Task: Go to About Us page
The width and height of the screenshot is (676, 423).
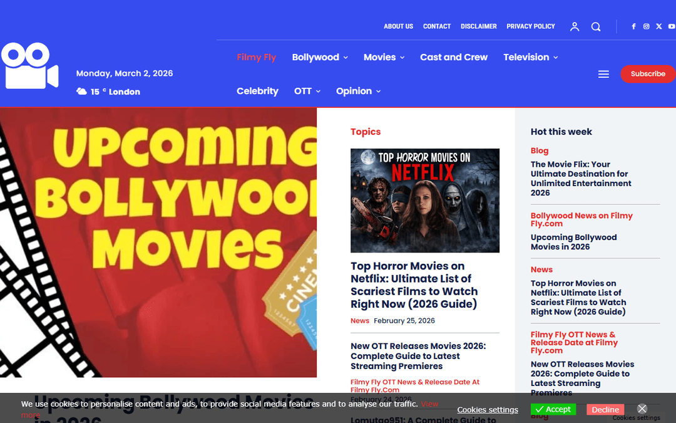Action: [398, 26]
